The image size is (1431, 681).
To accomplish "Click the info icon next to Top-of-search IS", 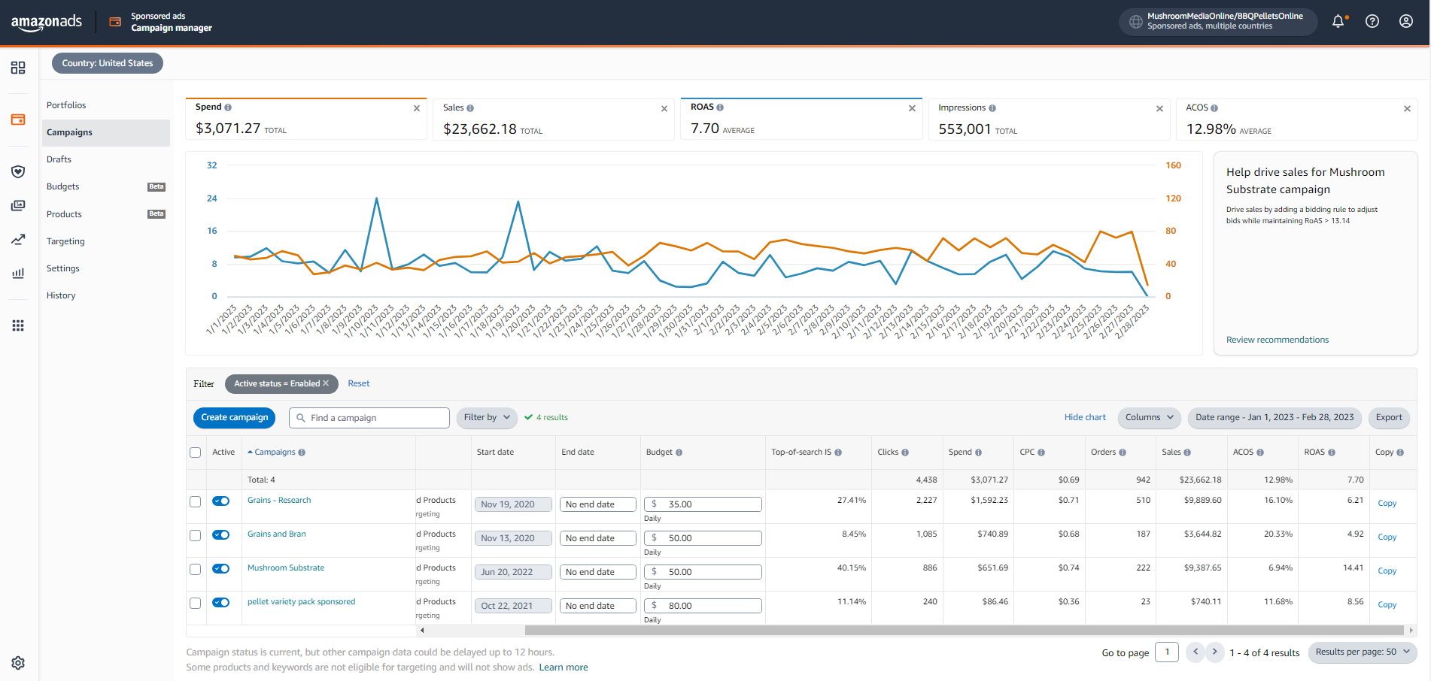I will coord(838,452).
